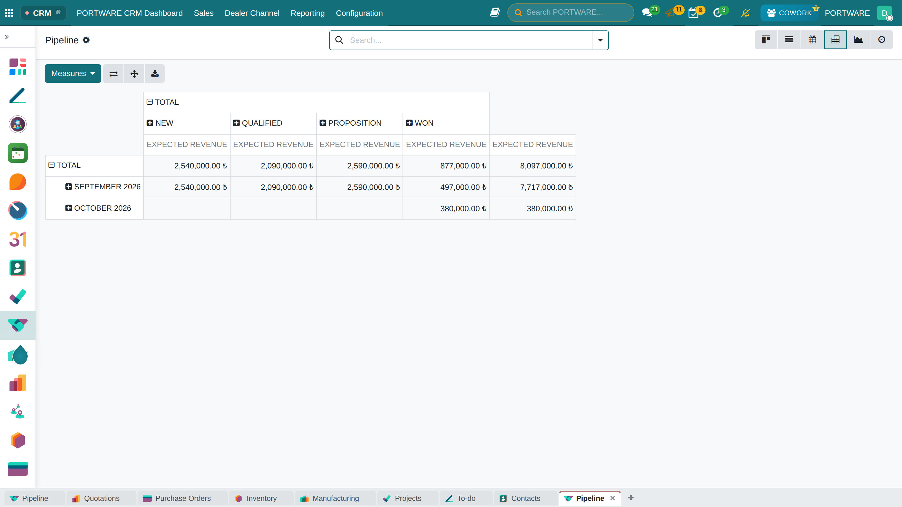Expand all pivot rows

[134, 74]
